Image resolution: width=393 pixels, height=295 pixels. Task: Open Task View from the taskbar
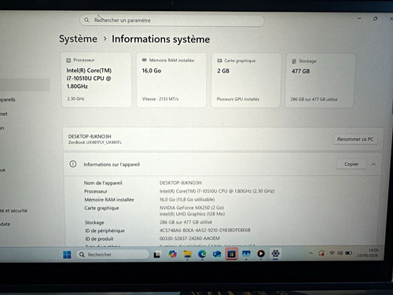click(157, 254)
